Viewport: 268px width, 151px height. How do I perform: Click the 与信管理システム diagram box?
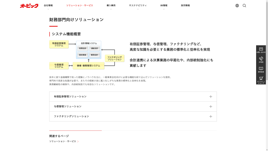pyautogui.click(x=59, y=66)
